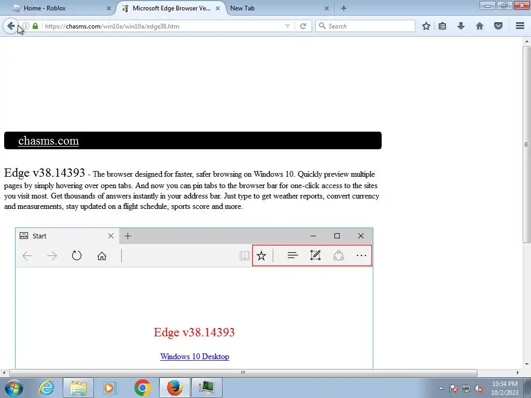Click the three-dots More icon in Edge screenshot
This screenshot has height=398, width=531.
coord(361,255)
